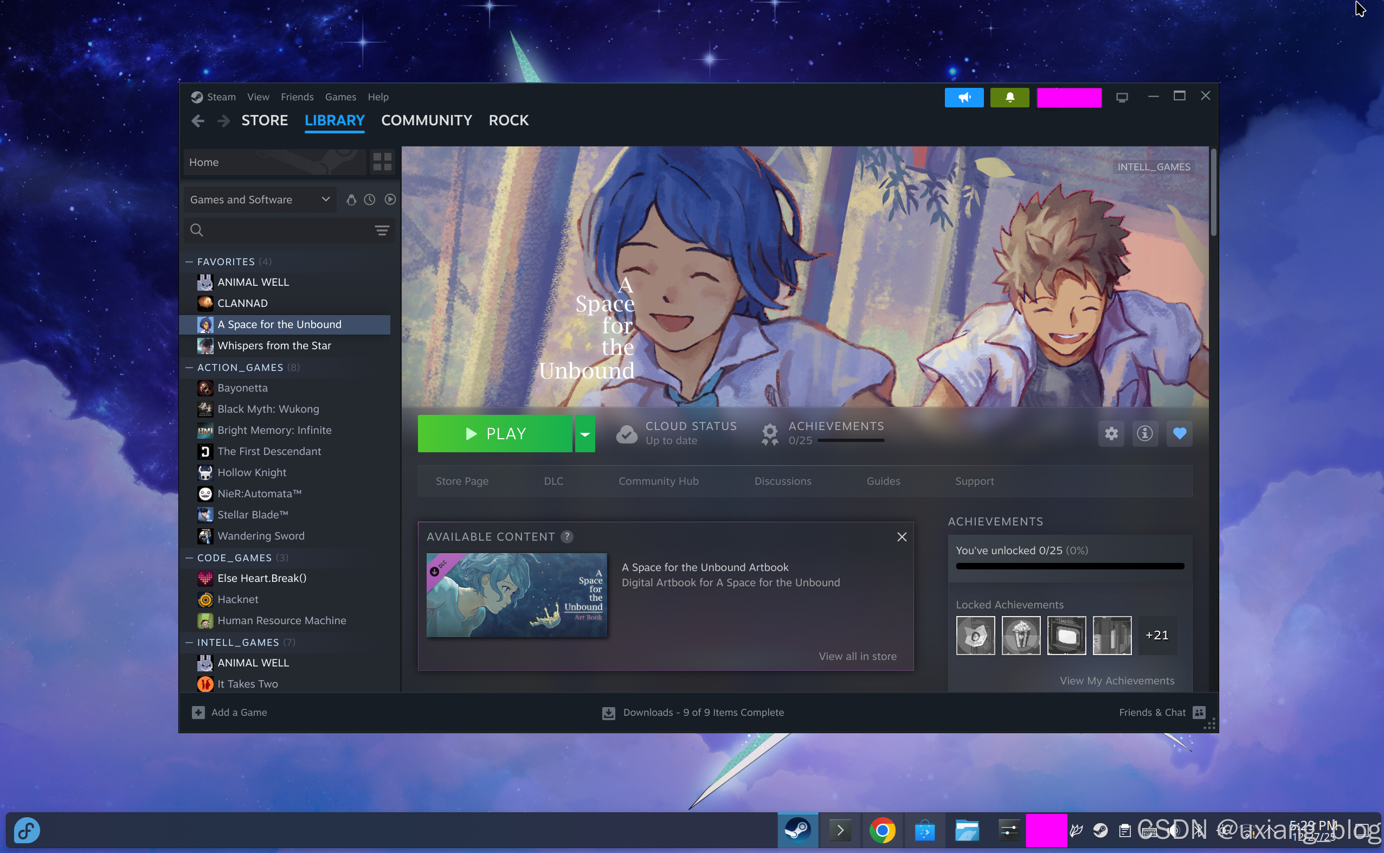The height and width of the screenshot is (853, 1384).
Task: Open Chrome from the taskbar
Action: point(882,830)
